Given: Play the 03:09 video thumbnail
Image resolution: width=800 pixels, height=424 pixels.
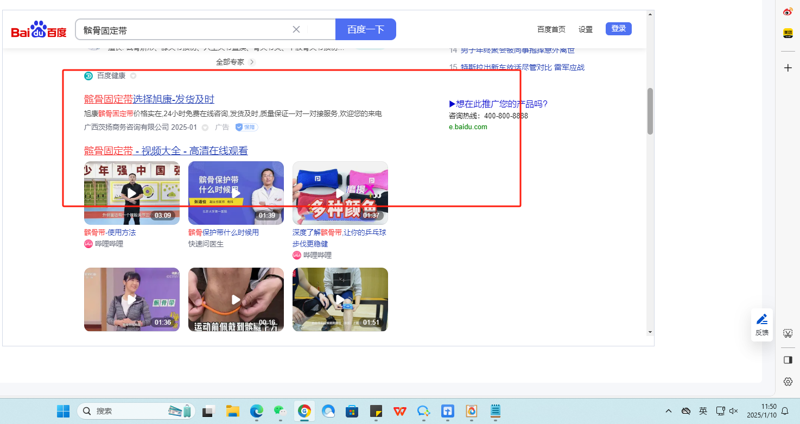Looking at the screenshot, I should [132, 193].
